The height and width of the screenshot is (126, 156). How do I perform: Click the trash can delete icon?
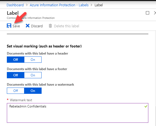(x=50, y=26)
